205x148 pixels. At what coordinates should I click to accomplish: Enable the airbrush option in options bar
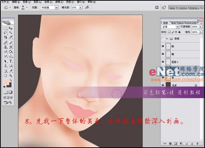click(x=87, y=7)
